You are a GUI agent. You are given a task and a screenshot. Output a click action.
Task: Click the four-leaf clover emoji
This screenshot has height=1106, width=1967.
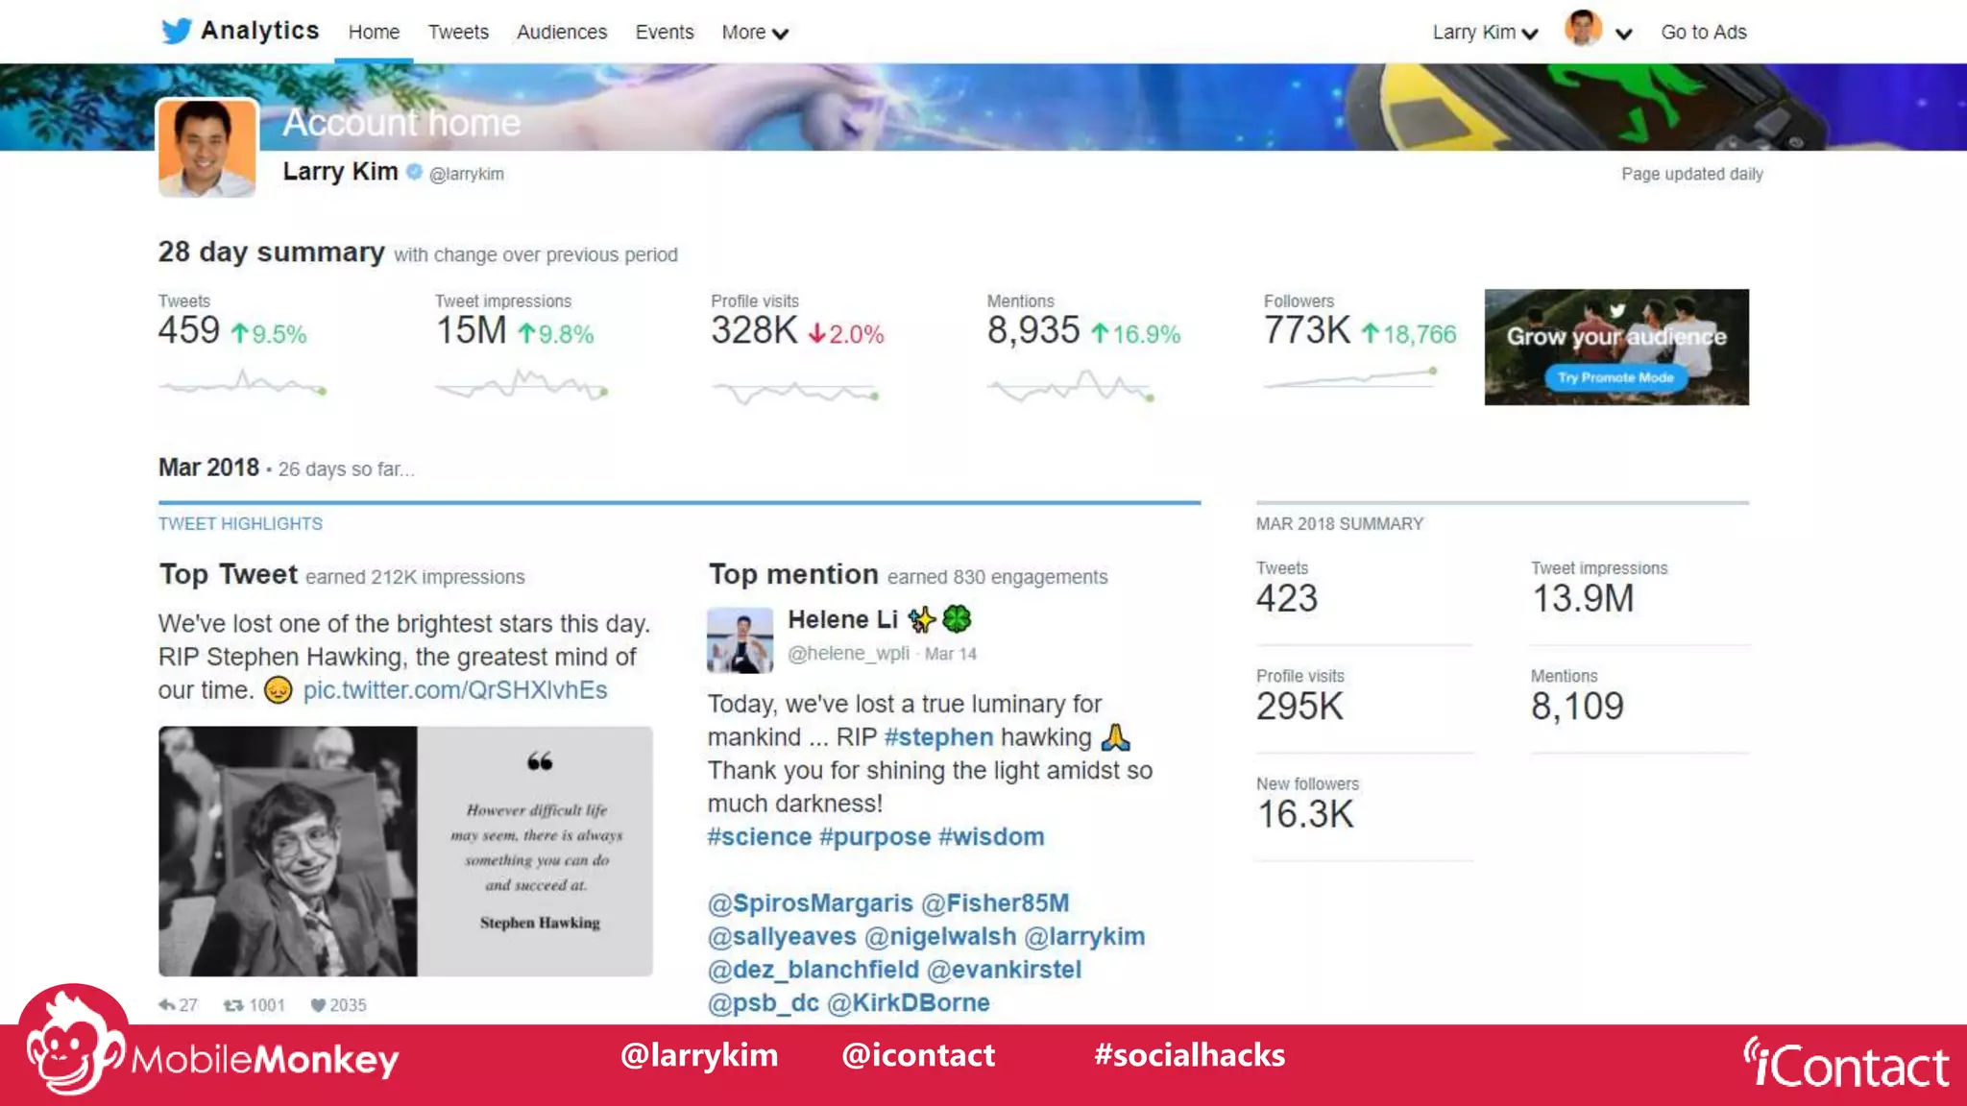[x=957, y=619]
